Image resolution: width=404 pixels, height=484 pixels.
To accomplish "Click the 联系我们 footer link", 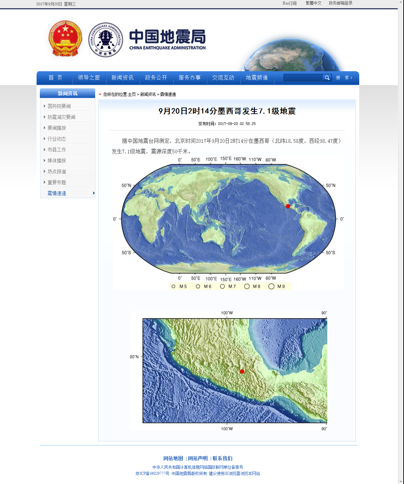I will [x=222, y=458].
